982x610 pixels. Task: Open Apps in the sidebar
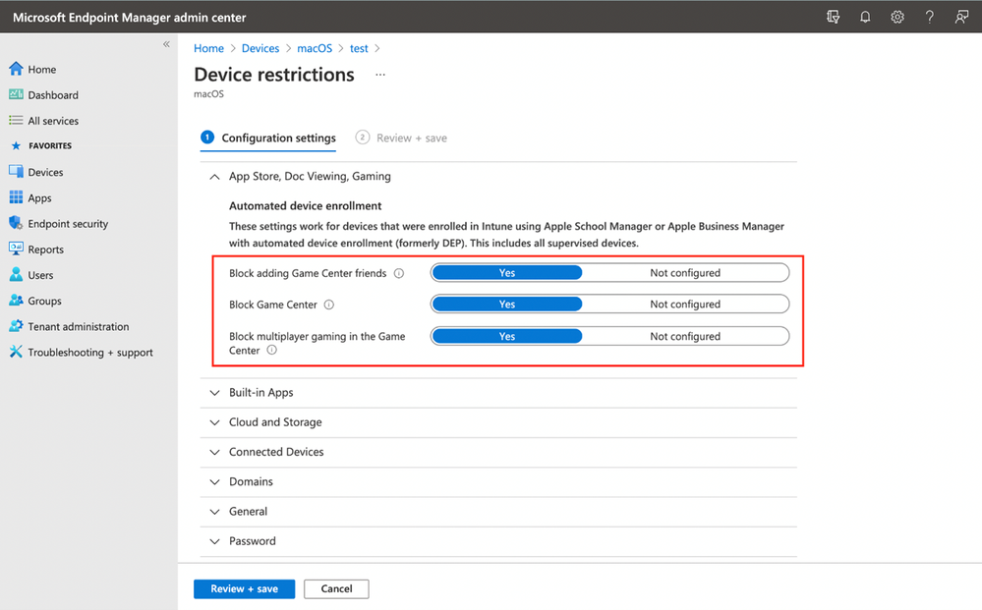[39, 198]
